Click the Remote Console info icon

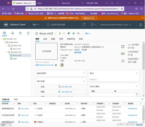56,65
